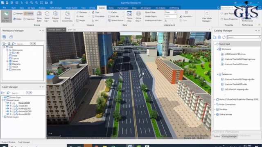This screenshot has width=262, height=147.
Task: Switch to the Fly Manager ribbon tab
Action: point(122,8)
